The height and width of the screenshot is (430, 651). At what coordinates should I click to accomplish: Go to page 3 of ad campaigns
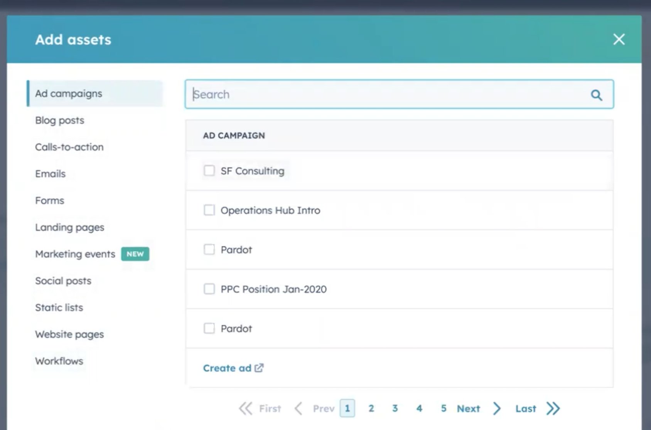[x=395, y=408]
